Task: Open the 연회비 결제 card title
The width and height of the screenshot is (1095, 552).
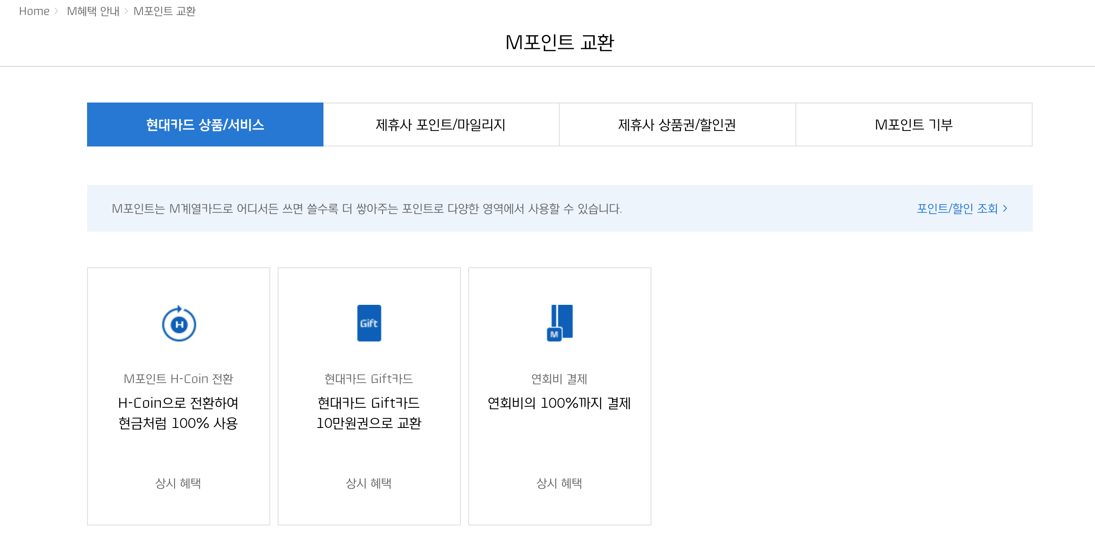Action: click(559, 379)
